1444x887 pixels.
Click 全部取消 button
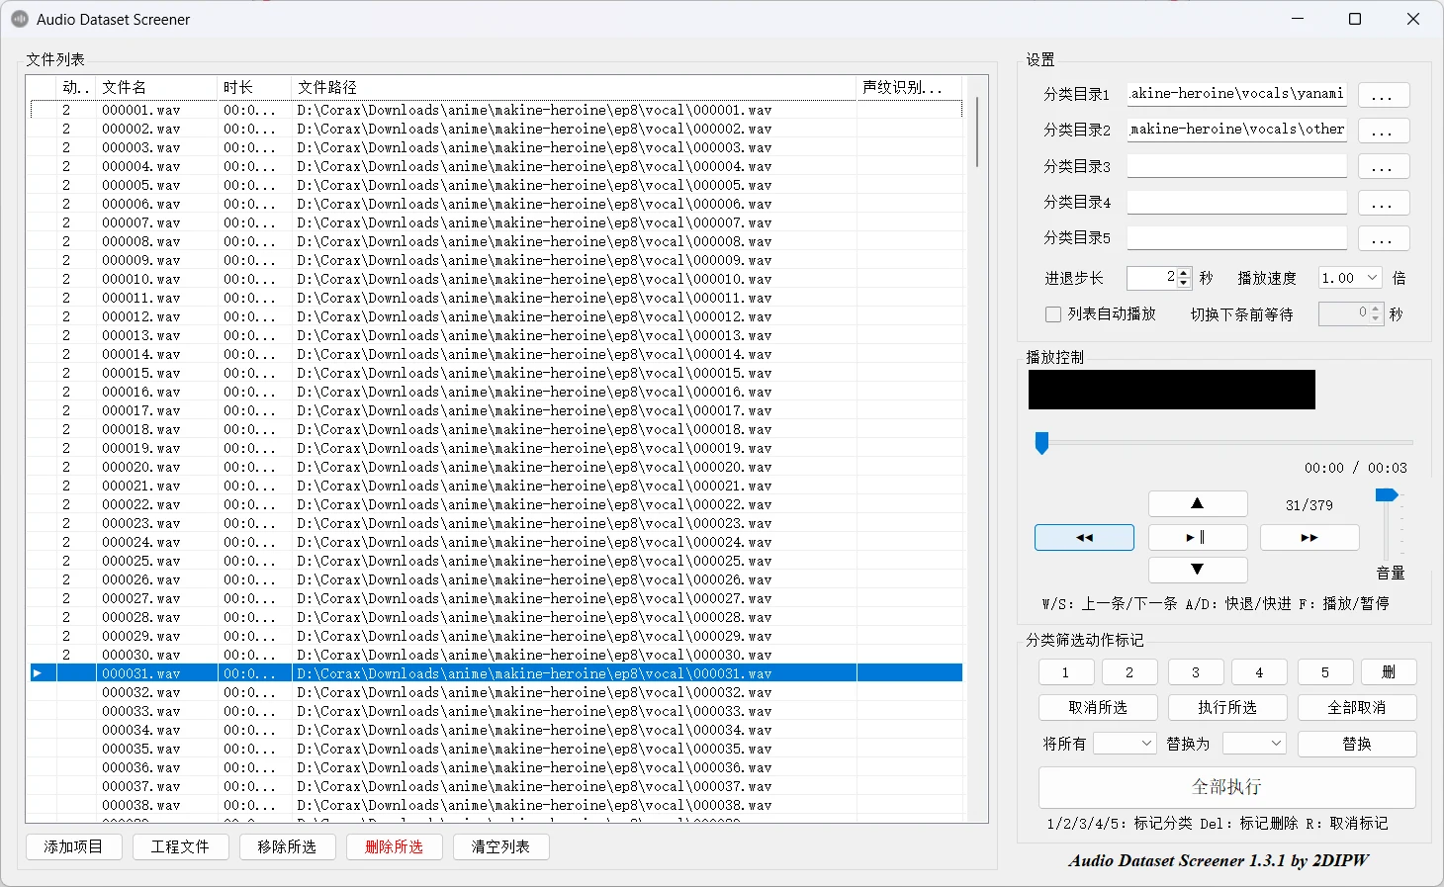click(1357, 708)
